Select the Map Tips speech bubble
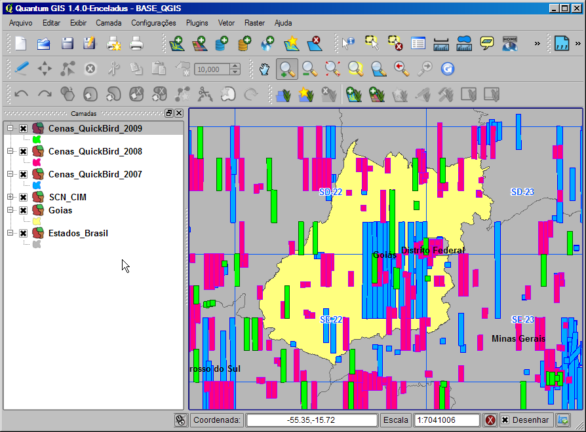Screen dimensions: 586x432 pos(487,43)
